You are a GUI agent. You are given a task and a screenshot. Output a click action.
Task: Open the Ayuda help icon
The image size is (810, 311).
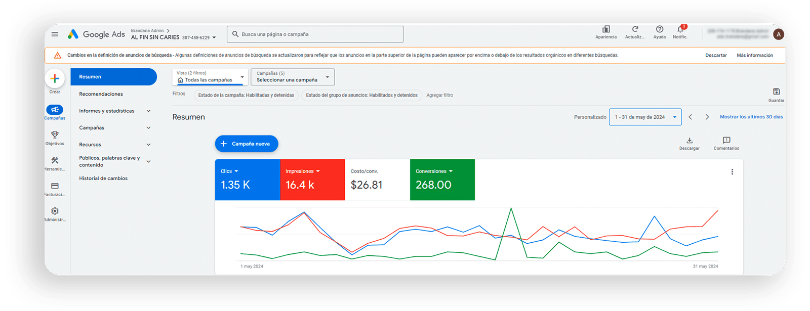click(659, 30)
